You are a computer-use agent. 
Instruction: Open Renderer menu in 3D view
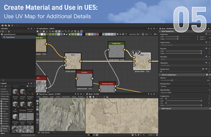coord(81,97)
